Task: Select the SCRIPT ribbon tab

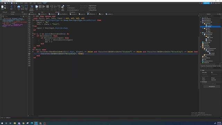Action: [45, 3]
